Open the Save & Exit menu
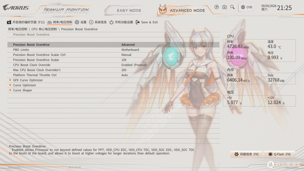This screenshot has height=171, width=304. point(147,22)
